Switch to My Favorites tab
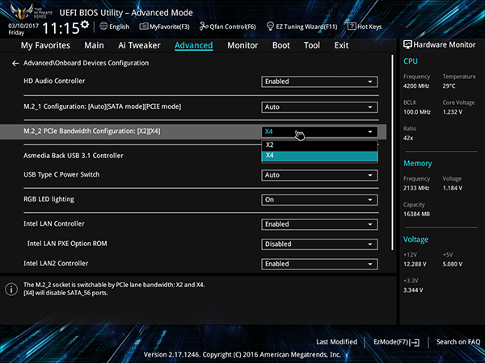This screenshot has width=485, height=363. (45, 45)
